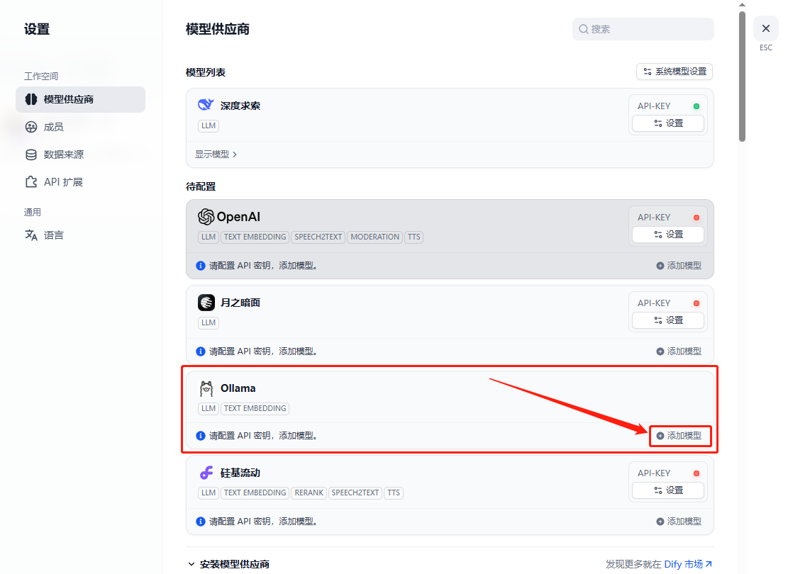Click the 模型列表 section heading
Screen dimensions: 788x574
pos(206,73)
